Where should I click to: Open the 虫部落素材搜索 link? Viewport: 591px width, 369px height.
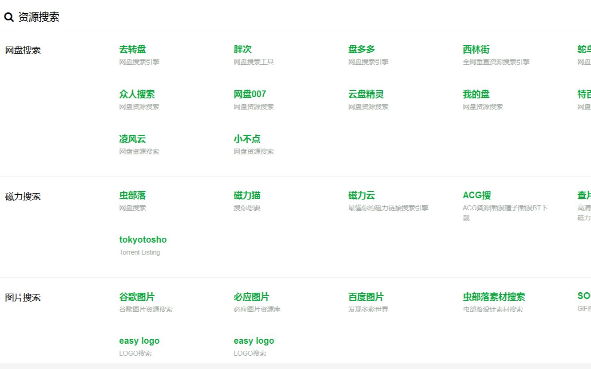click(x=494, y=297)
